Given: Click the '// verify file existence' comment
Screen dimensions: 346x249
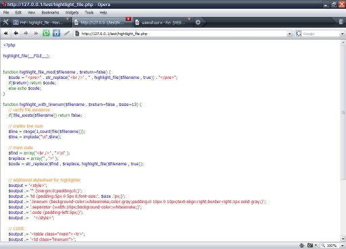Looking at the screenshot, I should tap(29, 110).
